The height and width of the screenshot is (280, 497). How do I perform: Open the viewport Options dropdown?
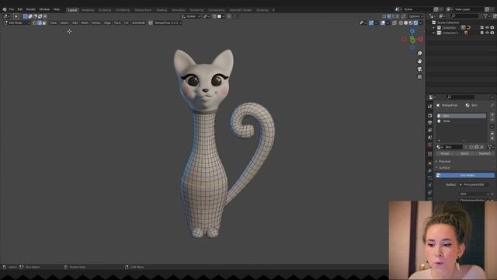click(415, 16)
